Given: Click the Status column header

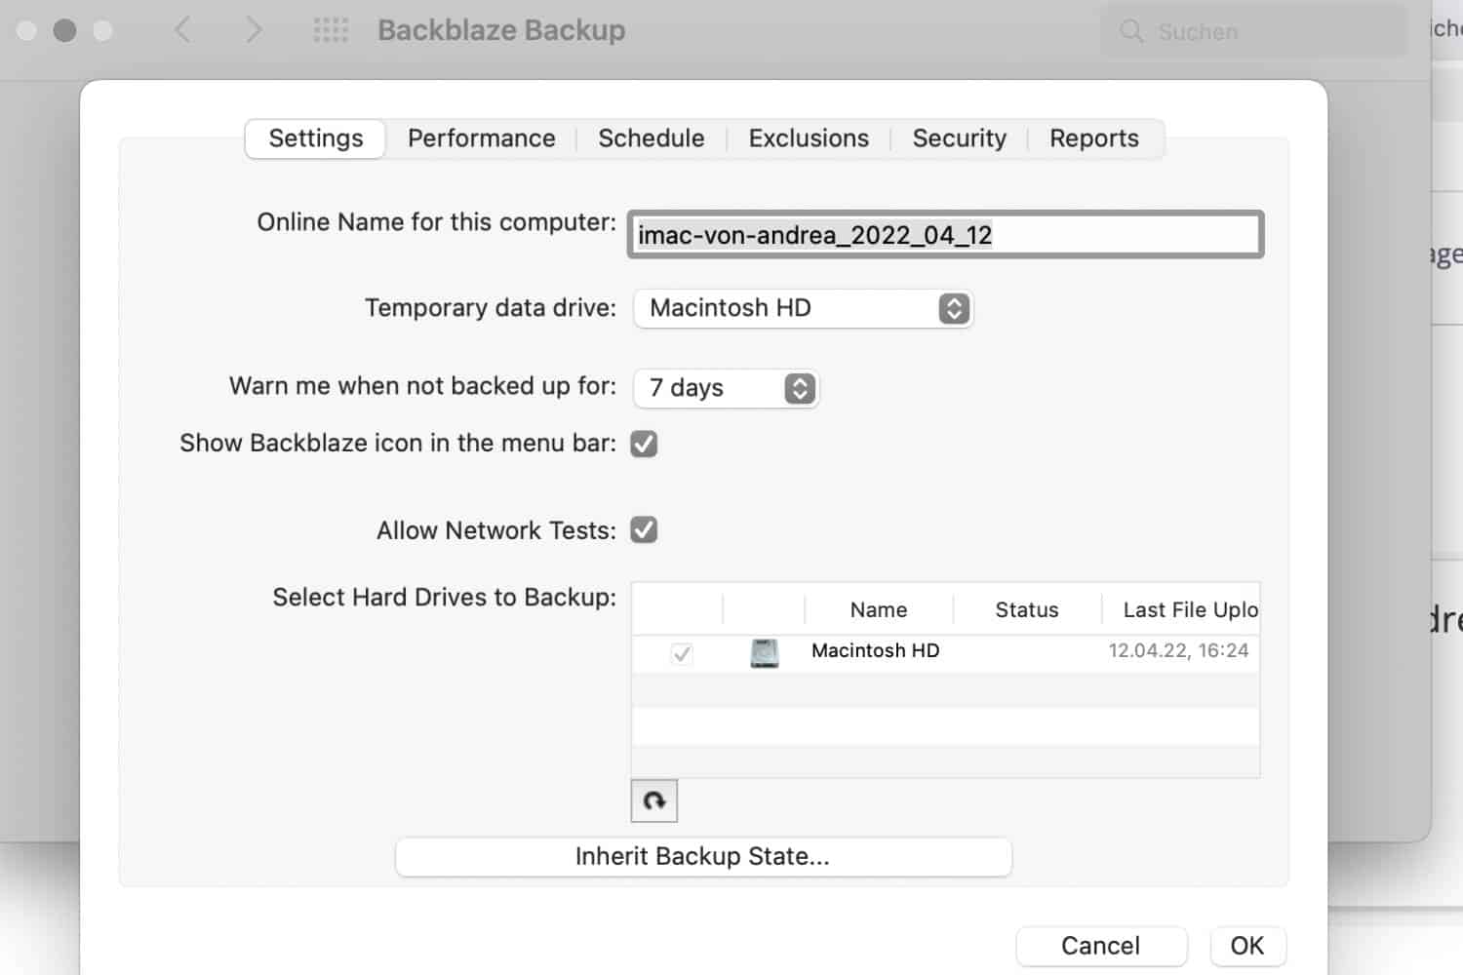Looking at the screenshot, I should coord(1027,609).
